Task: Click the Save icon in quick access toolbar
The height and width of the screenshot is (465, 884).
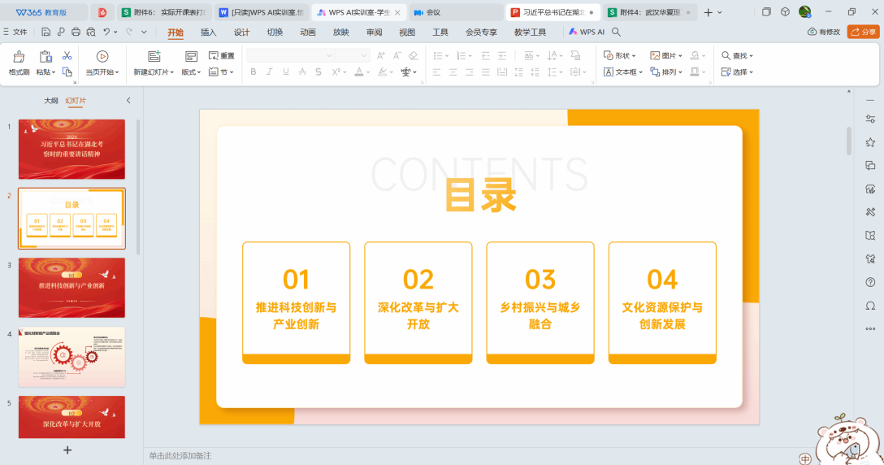Action: (x=46, y=32)
